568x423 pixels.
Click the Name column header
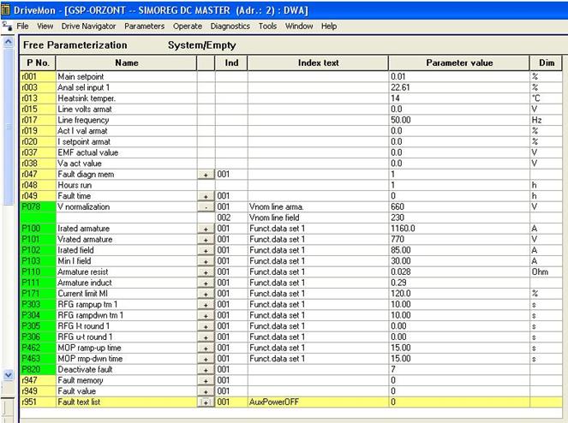pyautogui.click(x=127, y=63)
